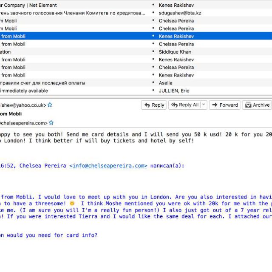Screen dimensions: 272x272
Task: Toggle read dot for sdugashev@bta.kz message
Action: 153,13
